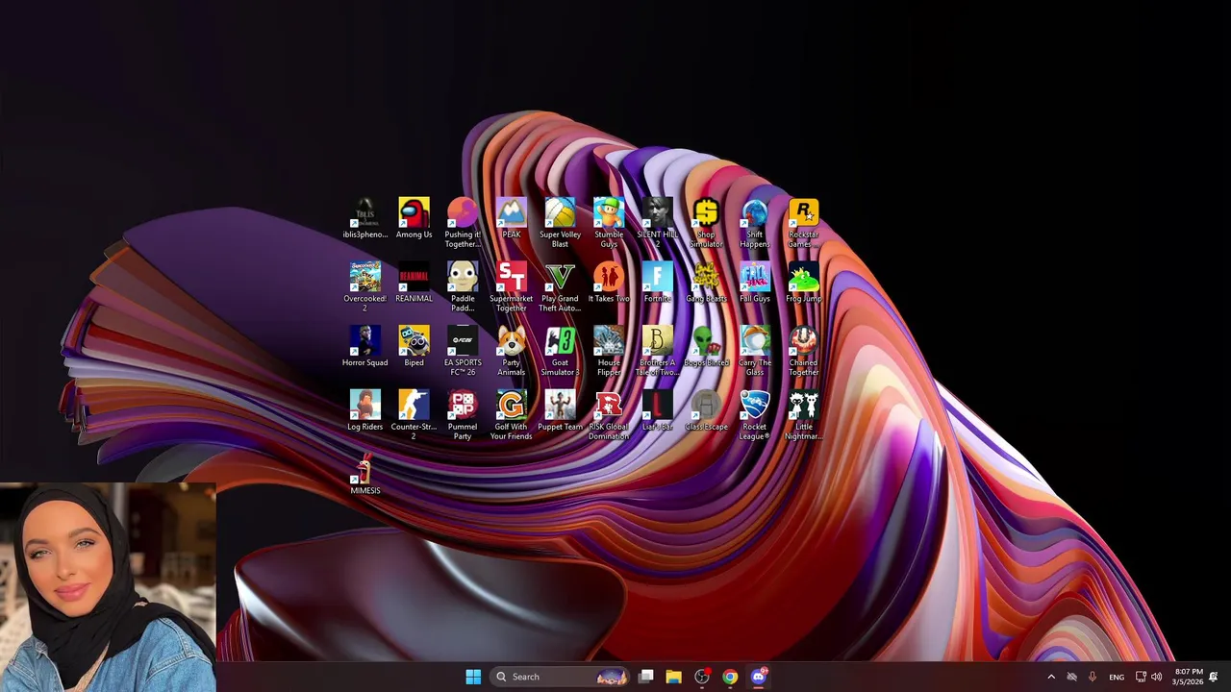The image size is (1231, 692).
Task: Select the Goat Simulator 3 icon
Action: tap(560, 351)
